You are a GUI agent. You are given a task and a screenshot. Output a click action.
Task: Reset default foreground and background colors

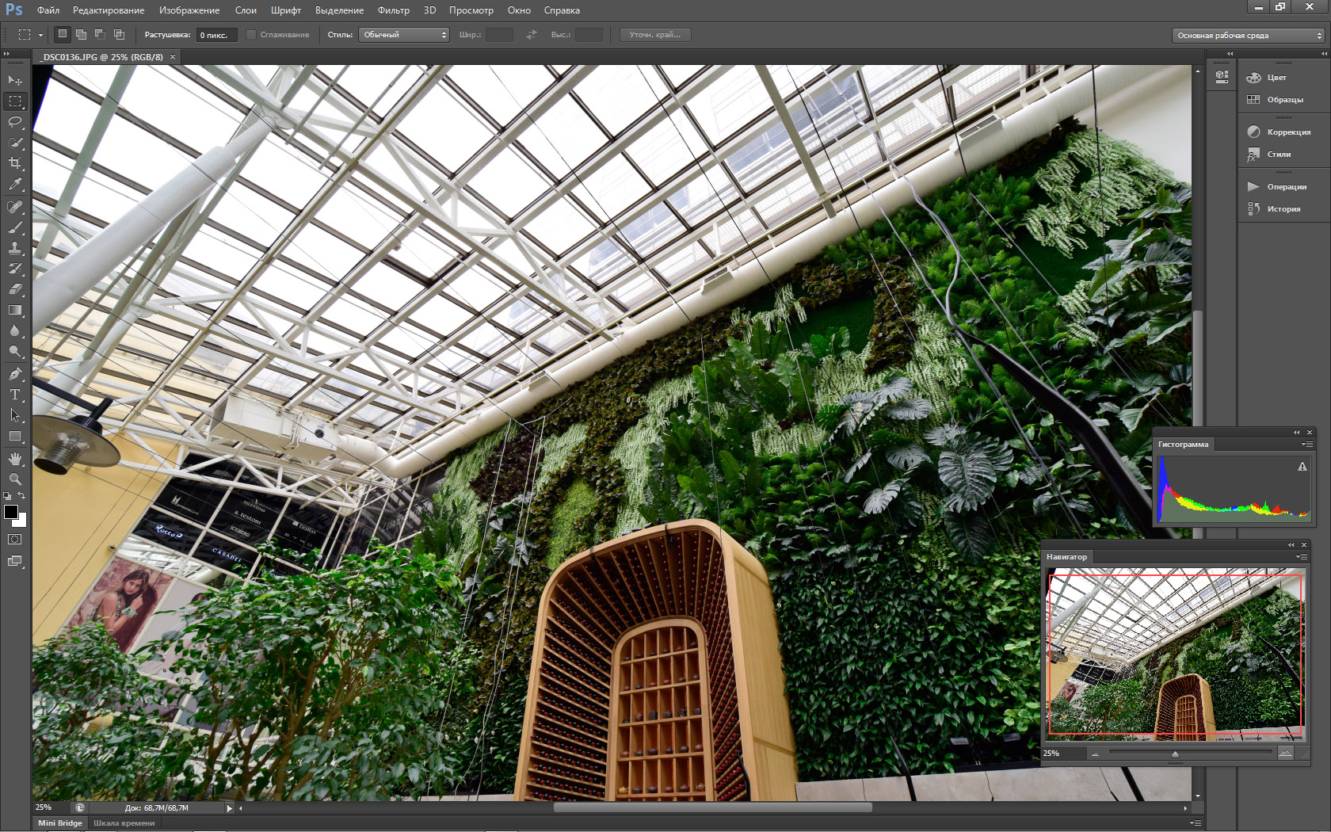(7, 496)
